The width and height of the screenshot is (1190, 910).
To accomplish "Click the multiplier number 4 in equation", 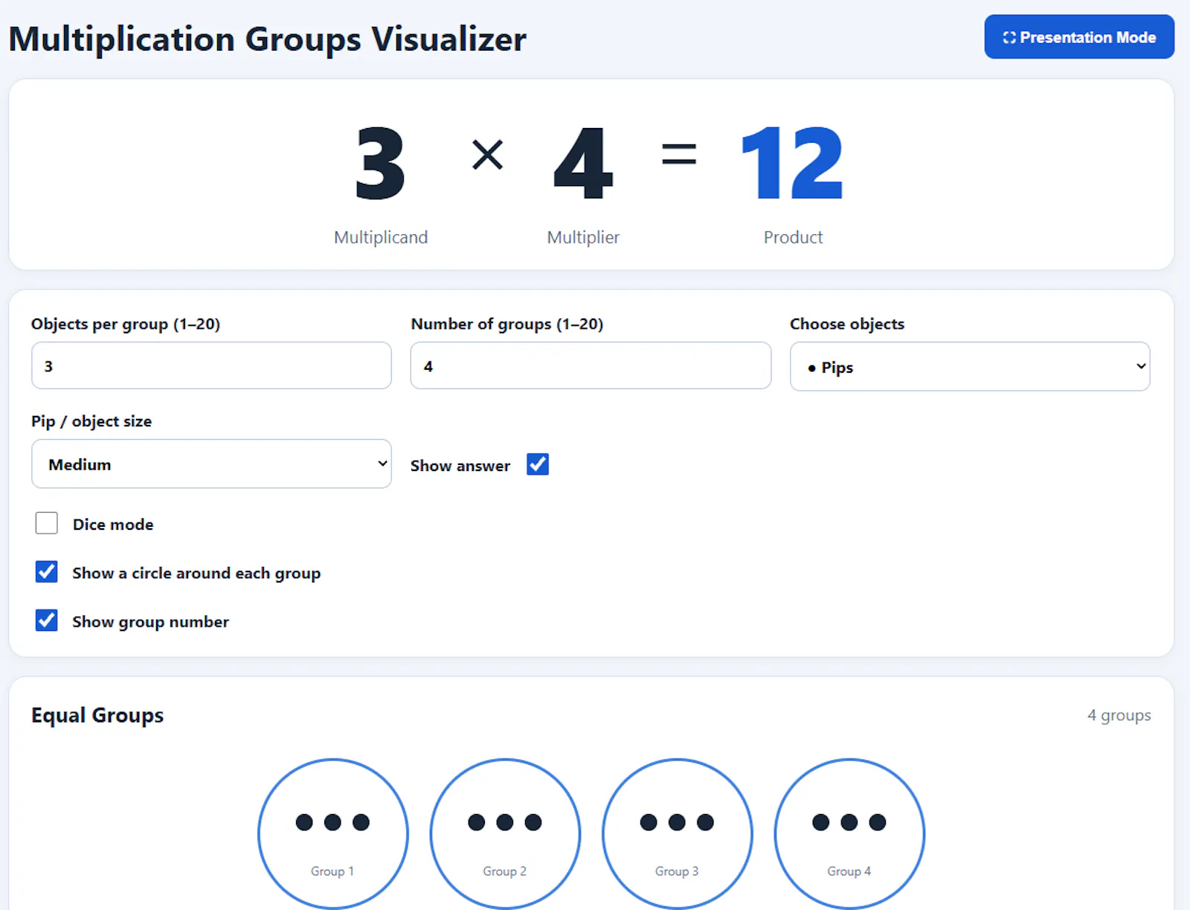I will pyautogui.click(x=583, y=163).
